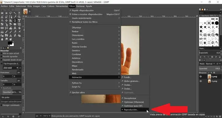The image size is (222, 118).
Task: Select the Free Select lasso tool
Action: click(11, 13)
